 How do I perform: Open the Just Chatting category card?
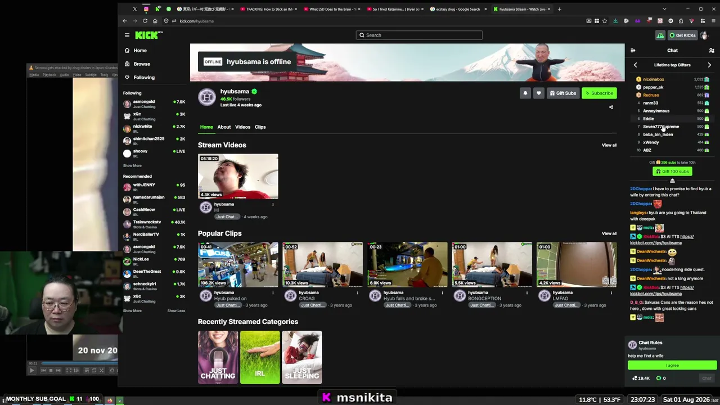(218, 357)
